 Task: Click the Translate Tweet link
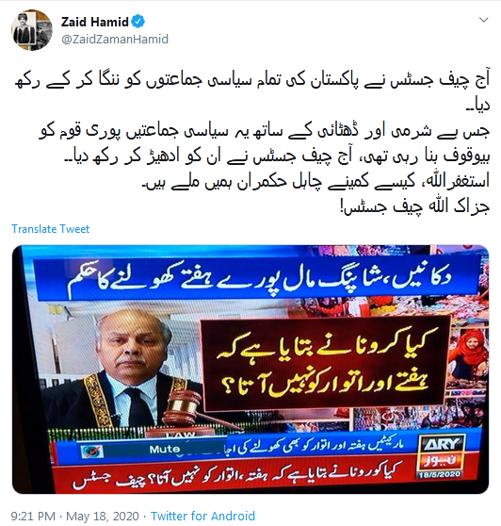(51, 229)
